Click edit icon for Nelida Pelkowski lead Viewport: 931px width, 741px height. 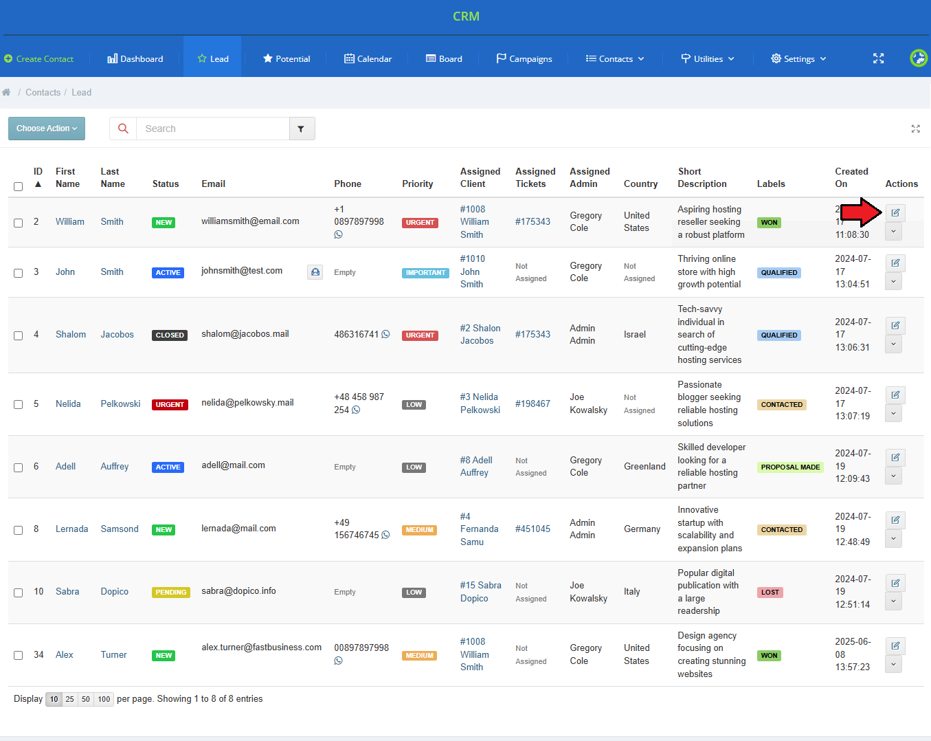pyautogui.click(x=895, y=395)
